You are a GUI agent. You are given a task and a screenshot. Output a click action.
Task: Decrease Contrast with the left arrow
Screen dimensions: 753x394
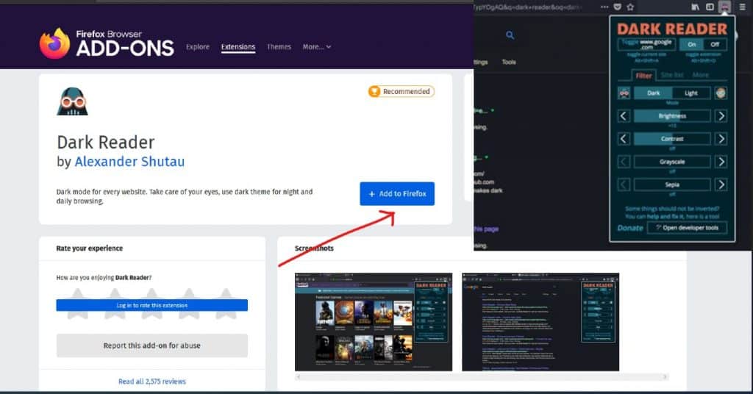(x=624, y=139)
